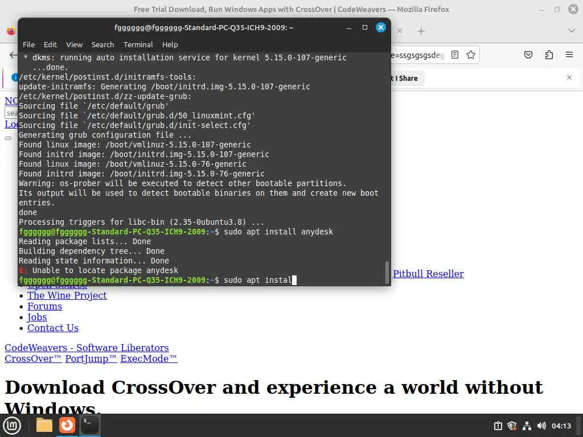Open a new Firefox tab
The height and width of the screenshot is (437, 583).
pyautogui.click(x=421, y=31)
